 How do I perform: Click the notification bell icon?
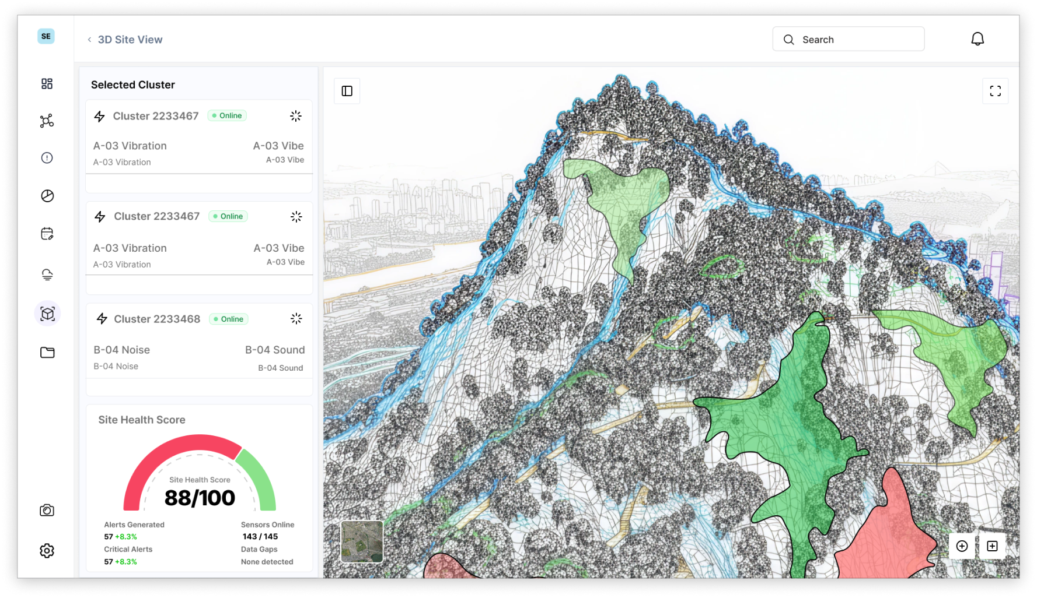977,39
